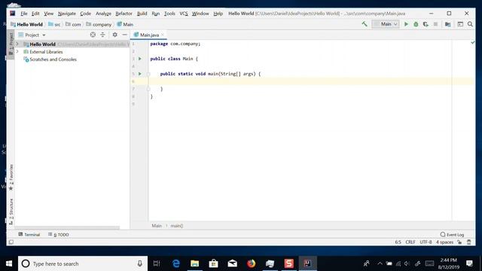Viewport: 482px width, 271px height.
Task: Expand External Libraries node
Action: point(17,52)
